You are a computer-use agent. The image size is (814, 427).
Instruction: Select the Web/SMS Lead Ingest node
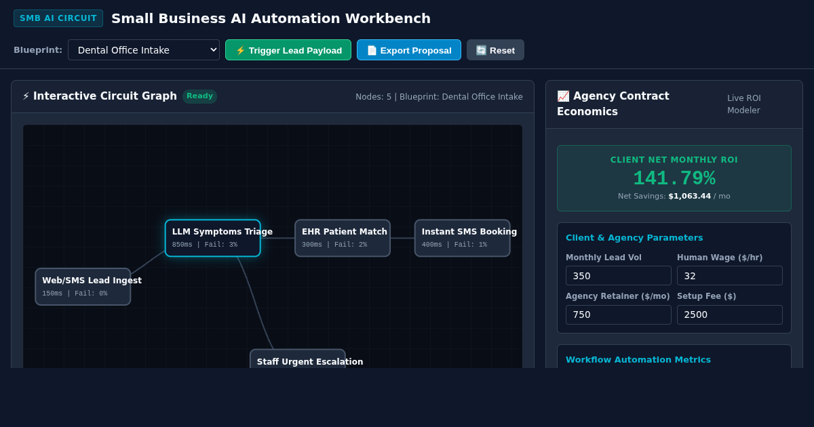83,287
